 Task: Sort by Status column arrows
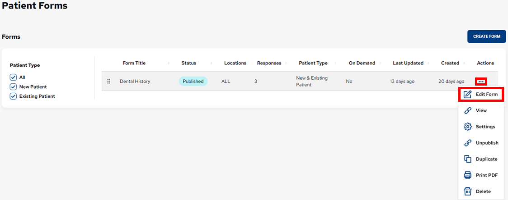(211, 63)
